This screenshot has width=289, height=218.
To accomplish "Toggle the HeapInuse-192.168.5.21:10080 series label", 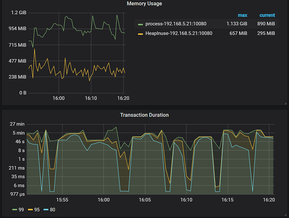I will (x=180, y=33).
